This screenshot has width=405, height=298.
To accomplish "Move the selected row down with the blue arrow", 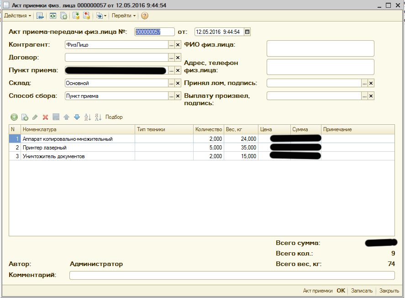I will (77, 117).
